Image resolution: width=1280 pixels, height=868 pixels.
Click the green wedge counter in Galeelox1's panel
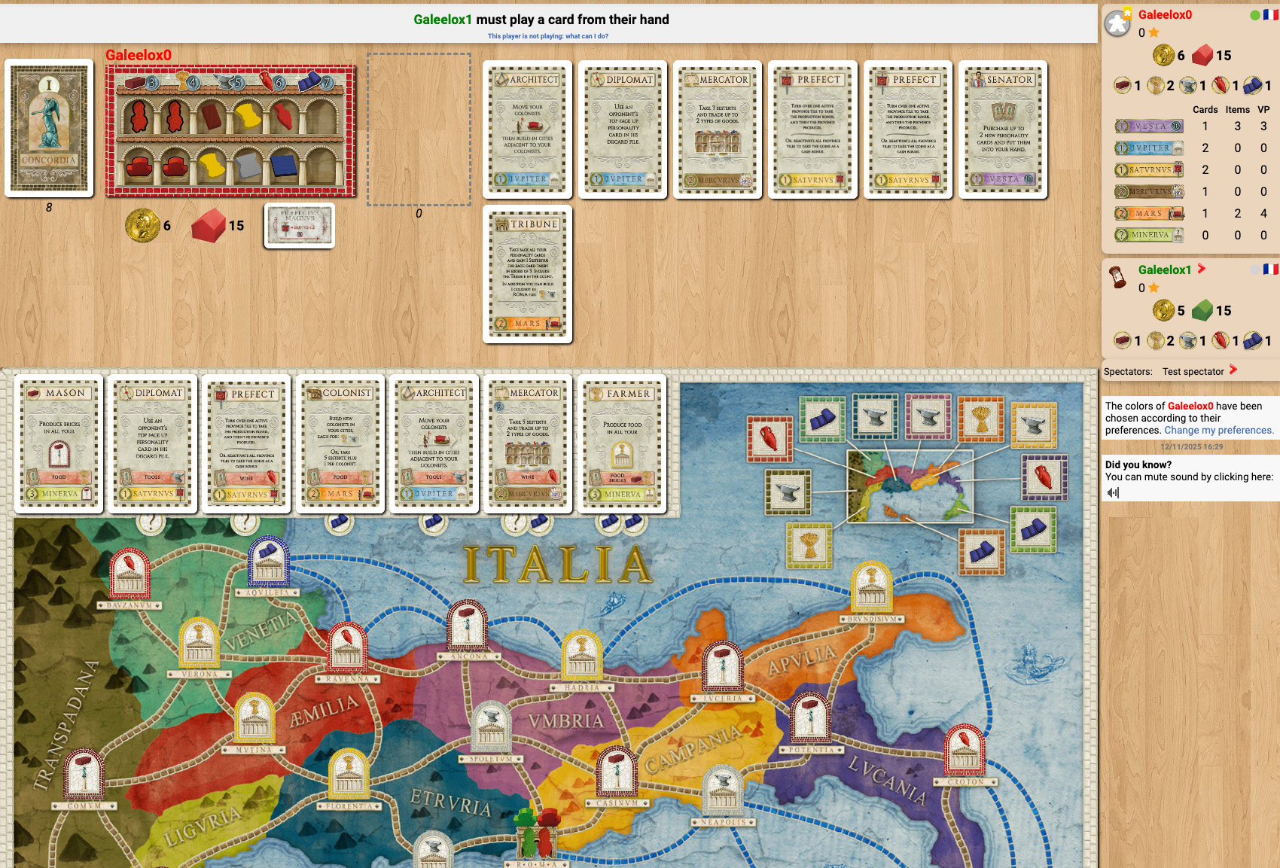point(1202,309)
